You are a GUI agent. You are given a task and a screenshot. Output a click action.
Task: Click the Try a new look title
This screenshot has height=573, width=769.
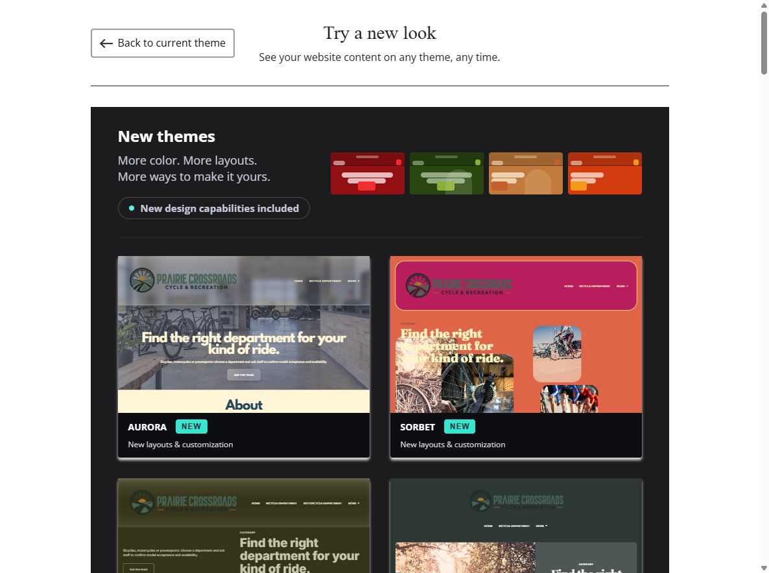pyautogui.click(x=379, y=33)
